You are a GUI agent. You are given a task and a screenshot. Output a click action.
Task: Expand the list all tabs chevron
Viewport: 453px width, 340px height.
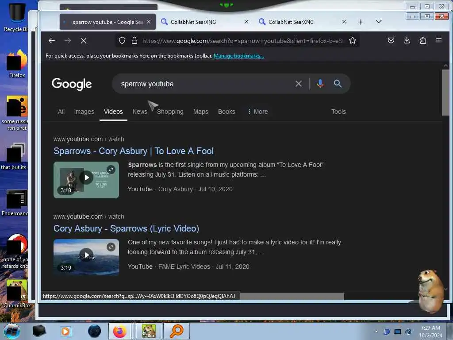[x=379, y=22]
